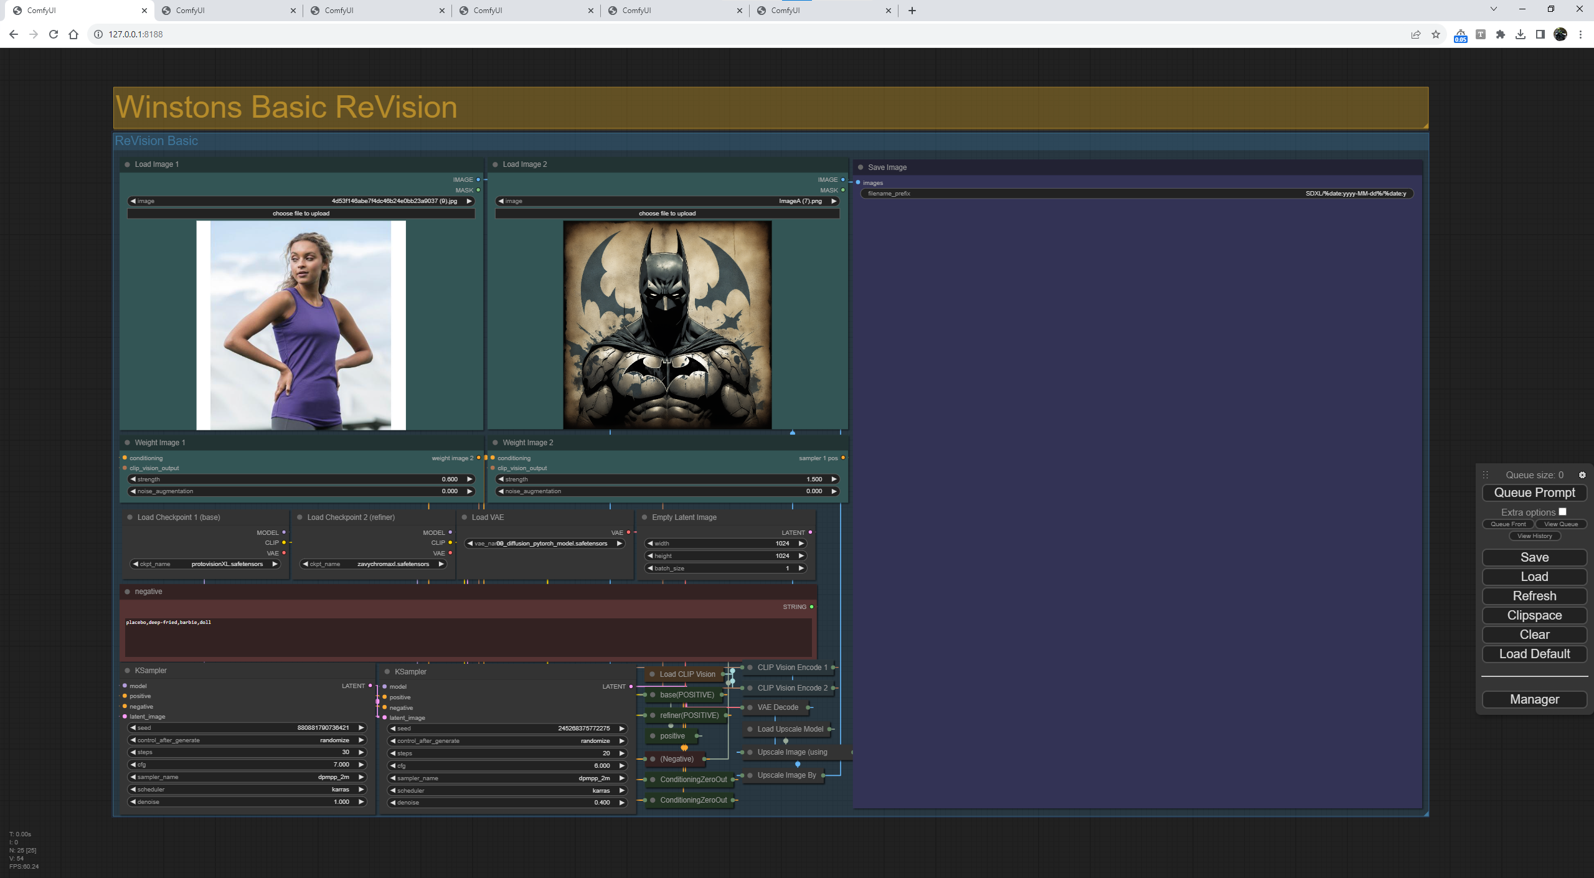The height and width of the screenshot is (878, 1594).
Task: Click choose file to upload in Load Image 2
Action: click(x=667, y=214)
